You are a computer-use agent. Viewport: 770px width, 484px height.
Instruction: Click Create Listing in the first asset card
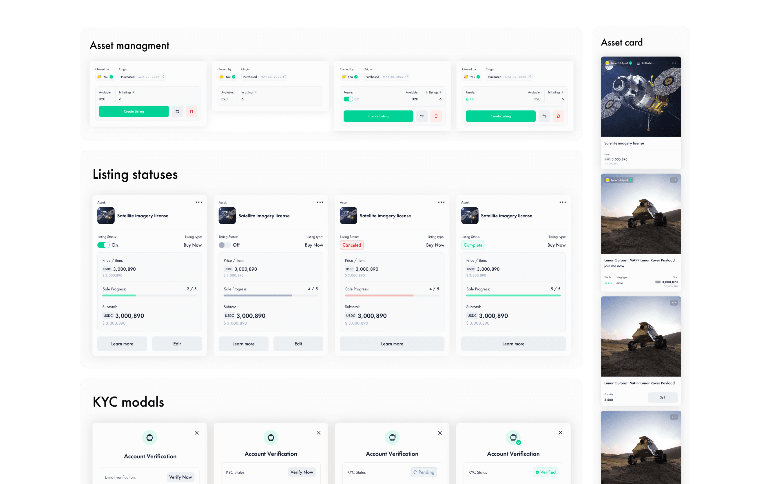134,111
